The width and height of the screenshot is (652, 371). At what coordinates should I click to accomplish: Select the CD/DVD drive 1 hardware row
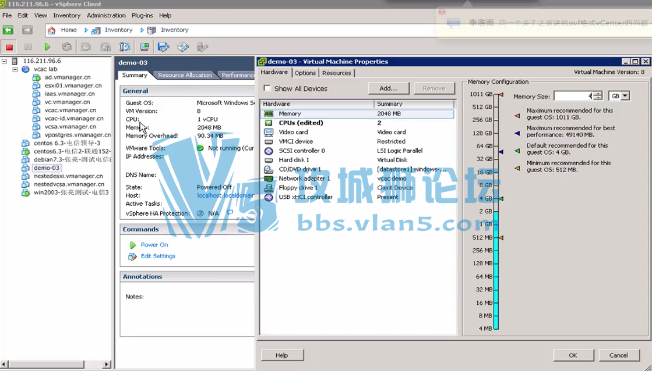pyautogui.click(x=357, y=169)
